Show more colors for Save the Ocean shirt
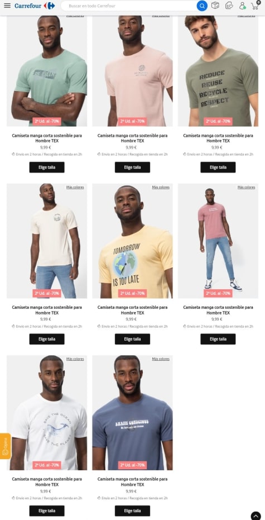The width and height of the screenshot is (265, 520). click(75, 359)
